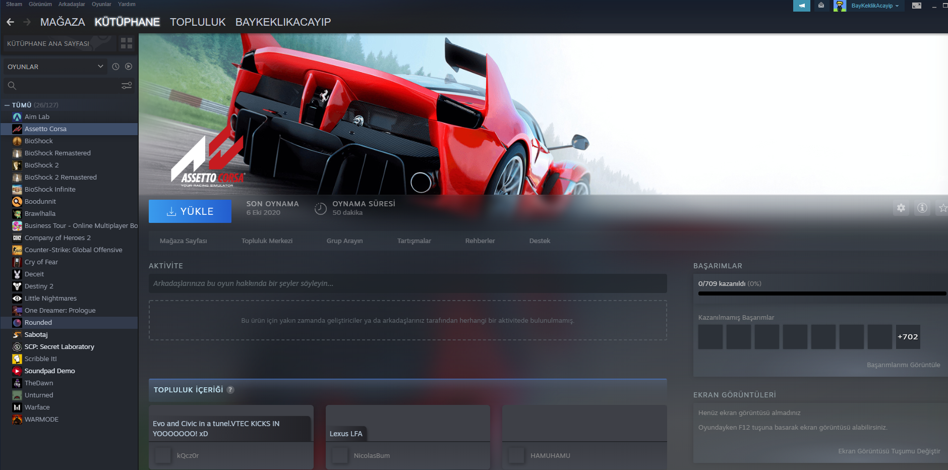Click the achievements progress bar
The image size is (948, 470).
[x=822, y=293]
